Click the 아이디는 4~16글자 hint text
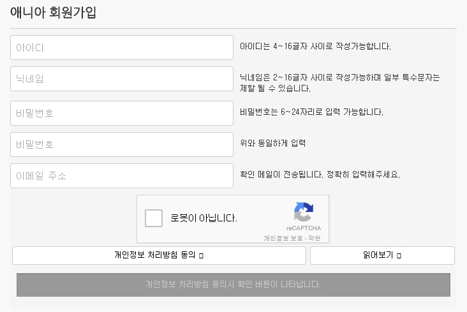Image resolution: width=467 pixels, height=312 pixels. point(315,47)
